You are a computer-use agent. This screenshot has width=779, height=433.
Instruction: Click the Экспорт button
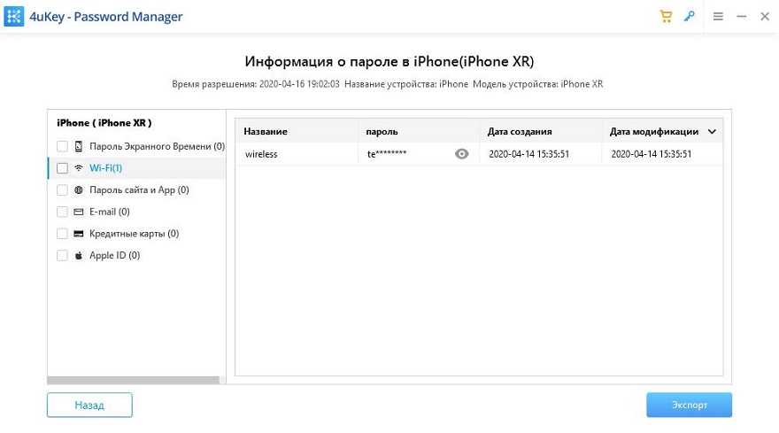pos(689,406)
